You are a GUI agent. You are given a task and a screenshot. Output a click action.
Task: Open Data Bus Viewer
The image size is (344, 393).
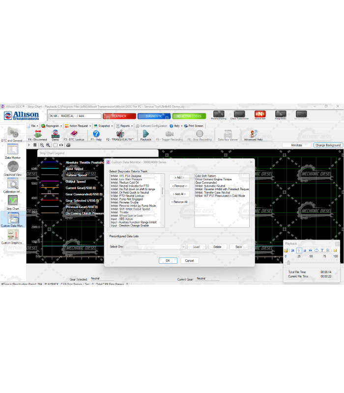[228, 134]
